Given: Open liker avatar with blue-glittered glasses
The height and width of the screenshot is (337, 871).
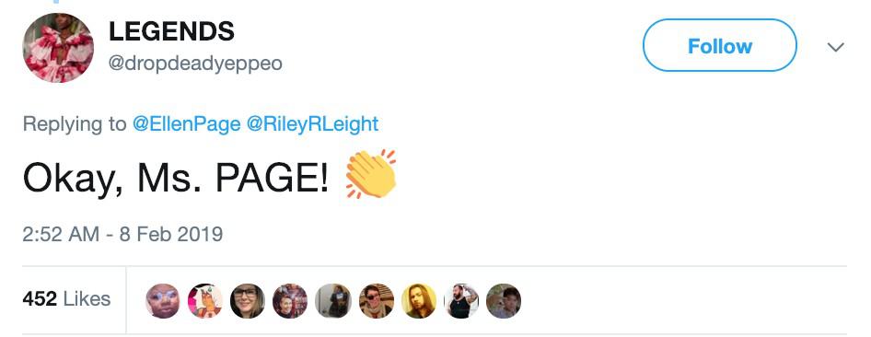Looking at the screenshot, I should (163, 301).
